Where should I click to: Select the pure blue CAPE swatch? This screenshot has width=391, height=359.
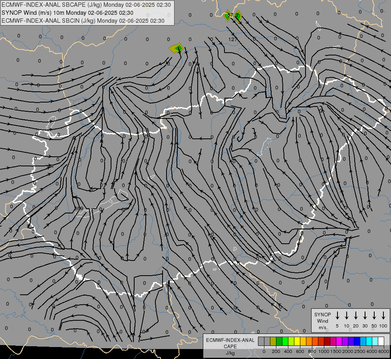point(357,341)
